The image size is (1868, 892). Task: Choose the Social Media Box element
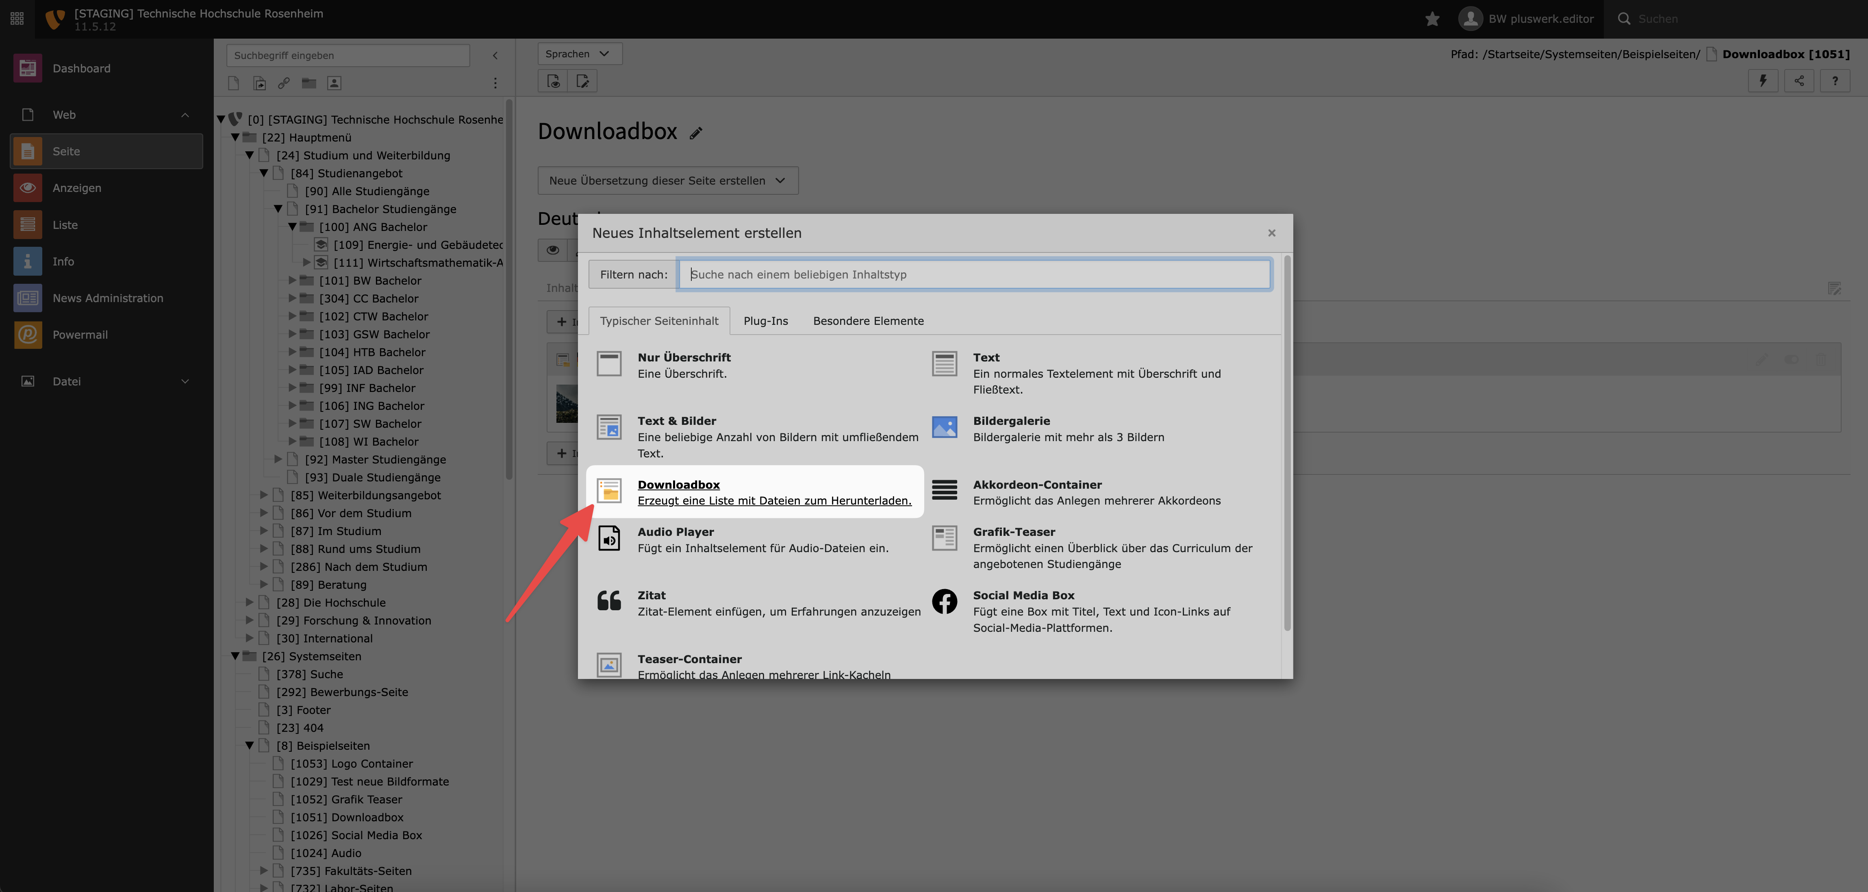click(x=1023, y=595)
